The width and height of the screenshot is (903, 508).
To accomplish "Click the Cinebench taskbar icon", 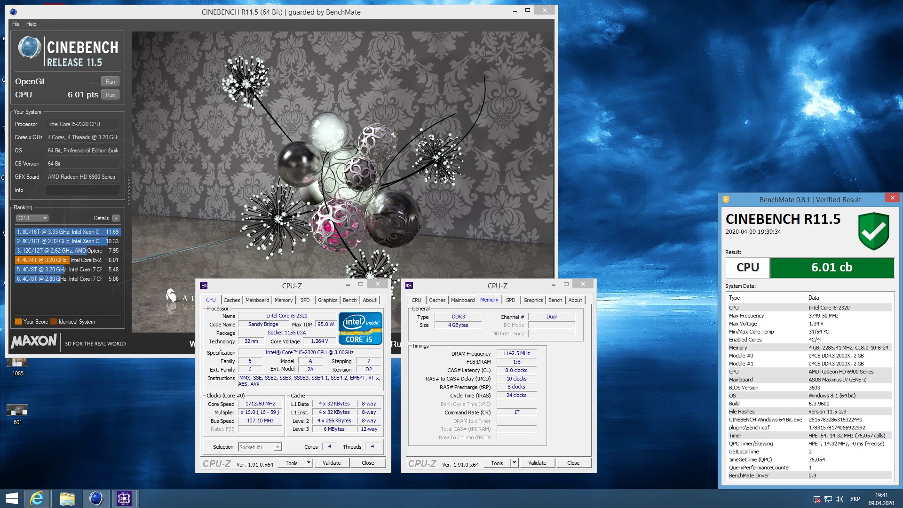I will click(96, 499).
